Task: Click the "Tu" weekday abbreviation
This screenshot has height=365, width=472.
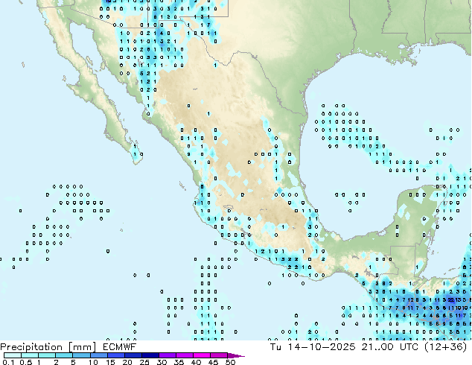Action: tap(275, 347)
